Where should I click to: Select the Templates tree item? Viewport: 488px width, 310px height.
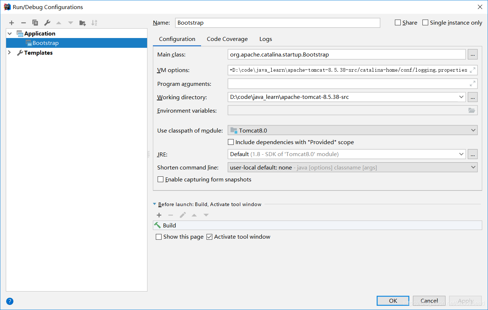38,53
